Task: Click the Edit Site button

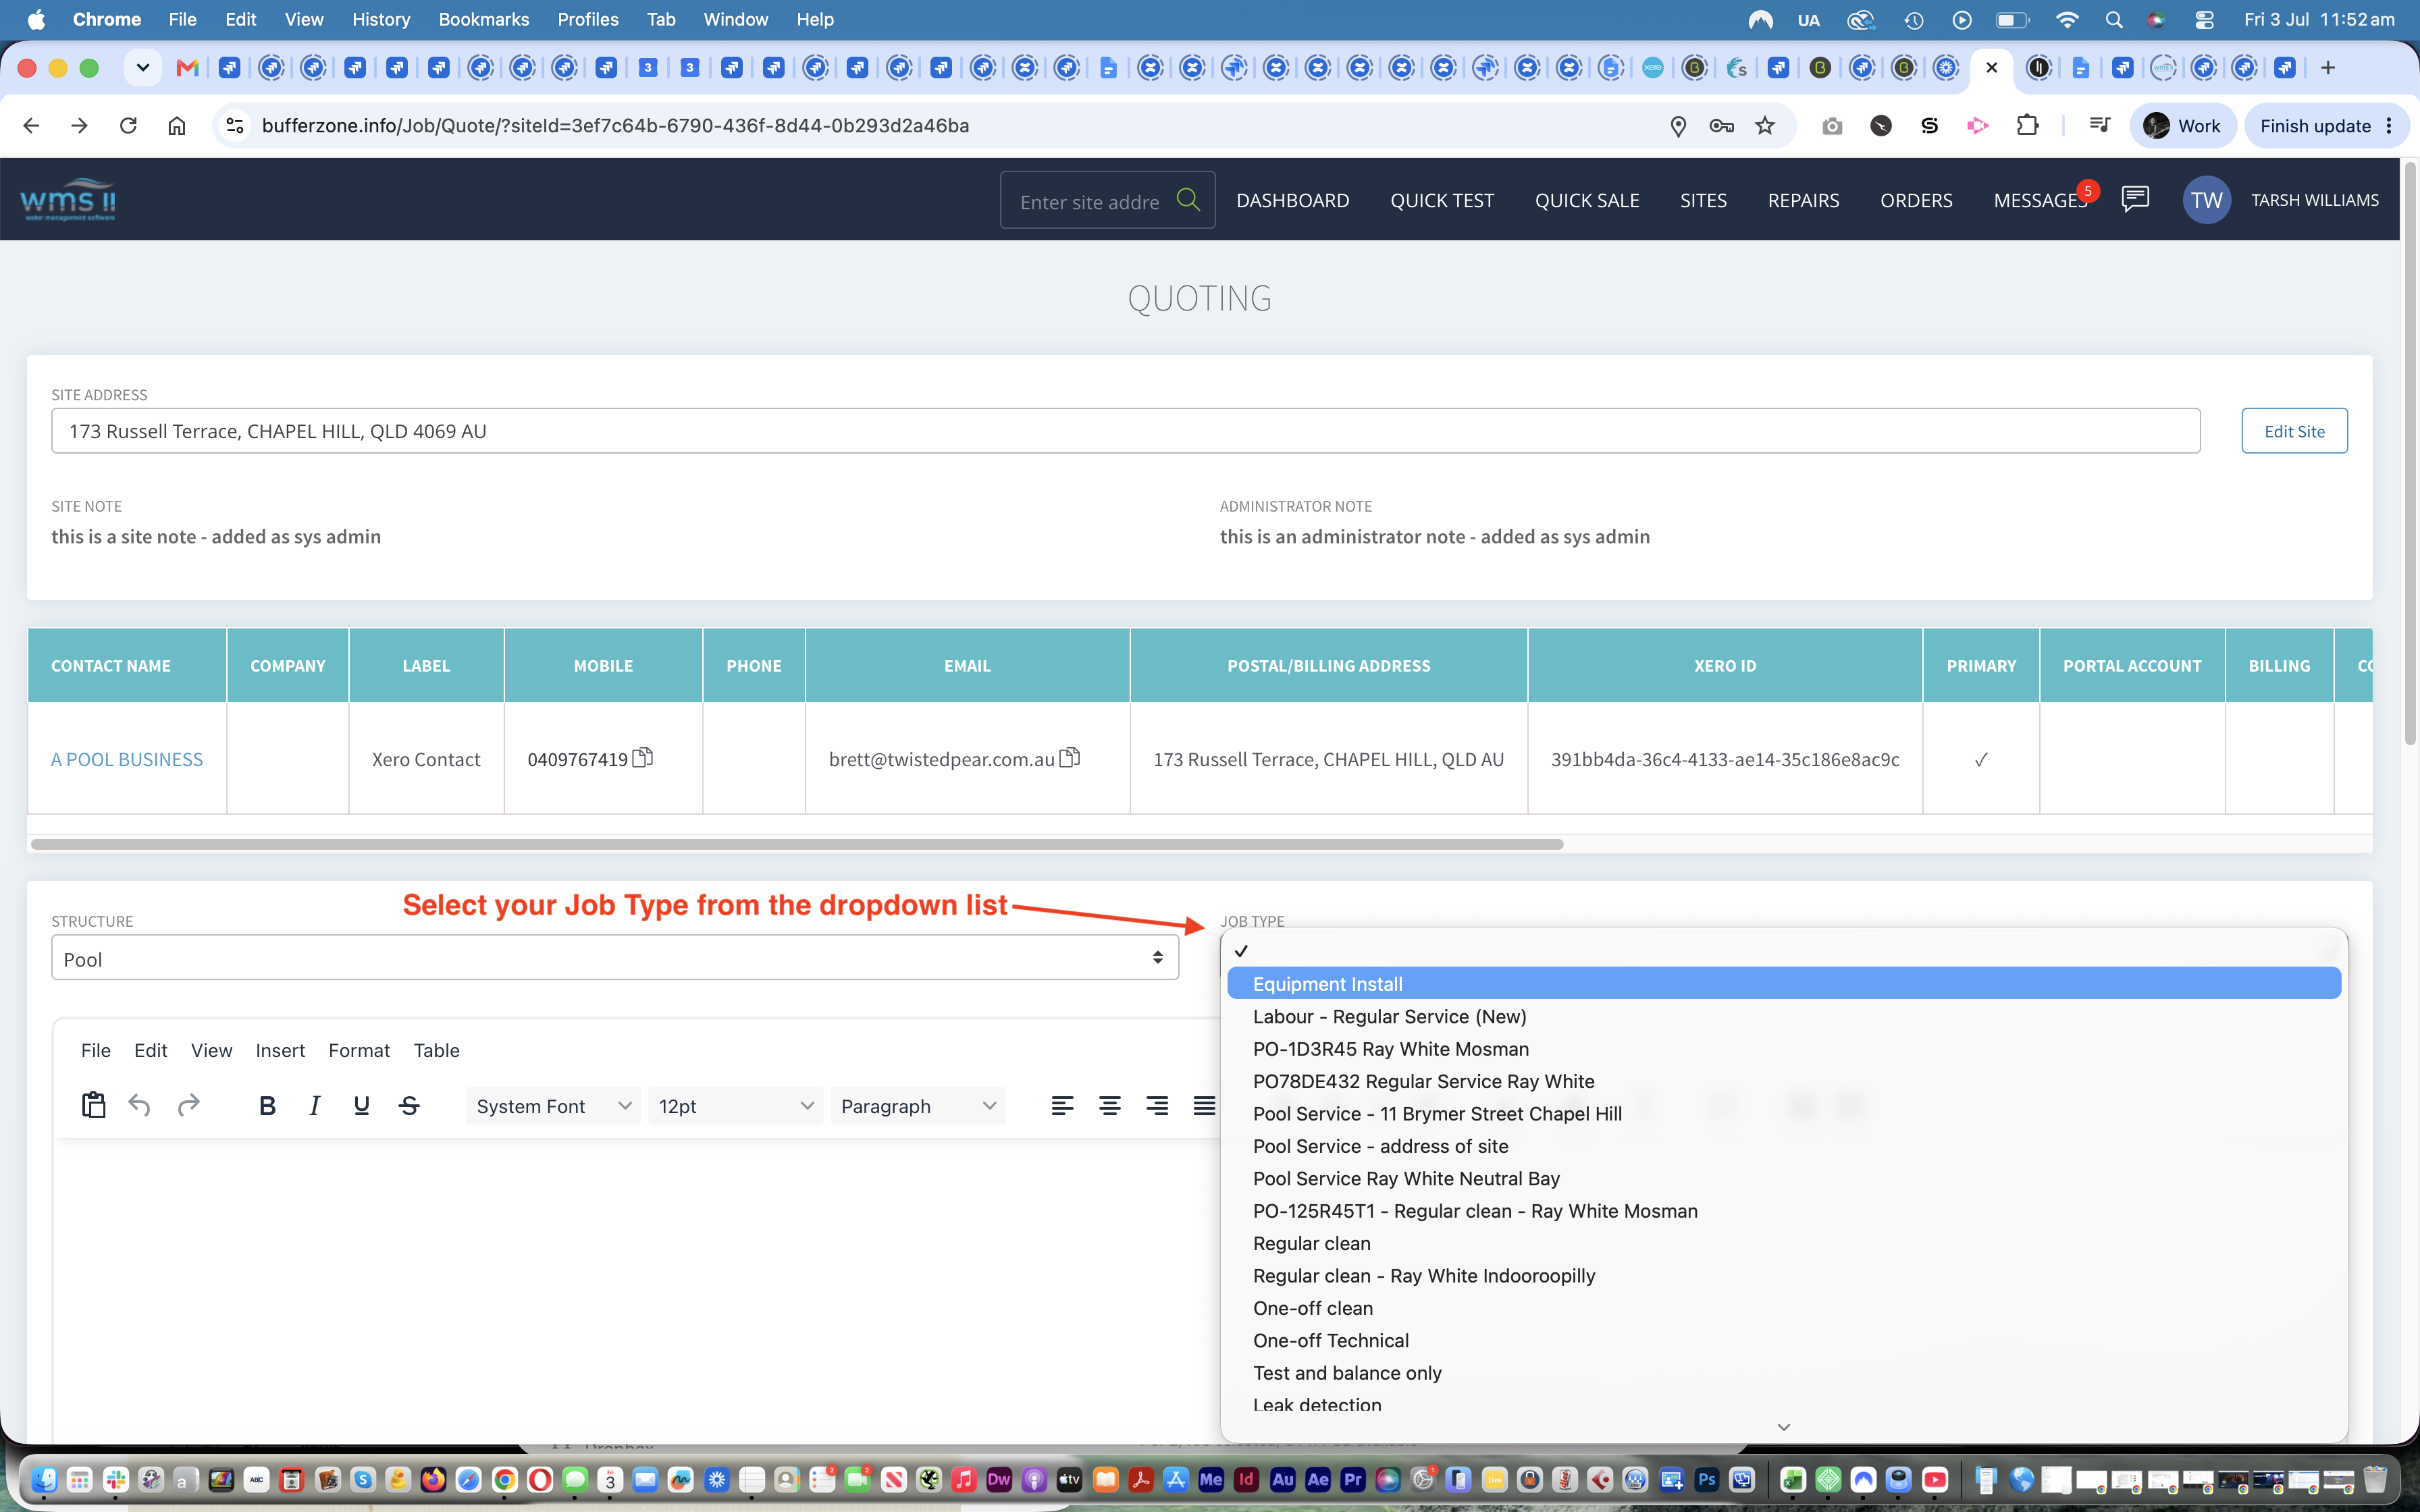Action: pos(2294,431)
